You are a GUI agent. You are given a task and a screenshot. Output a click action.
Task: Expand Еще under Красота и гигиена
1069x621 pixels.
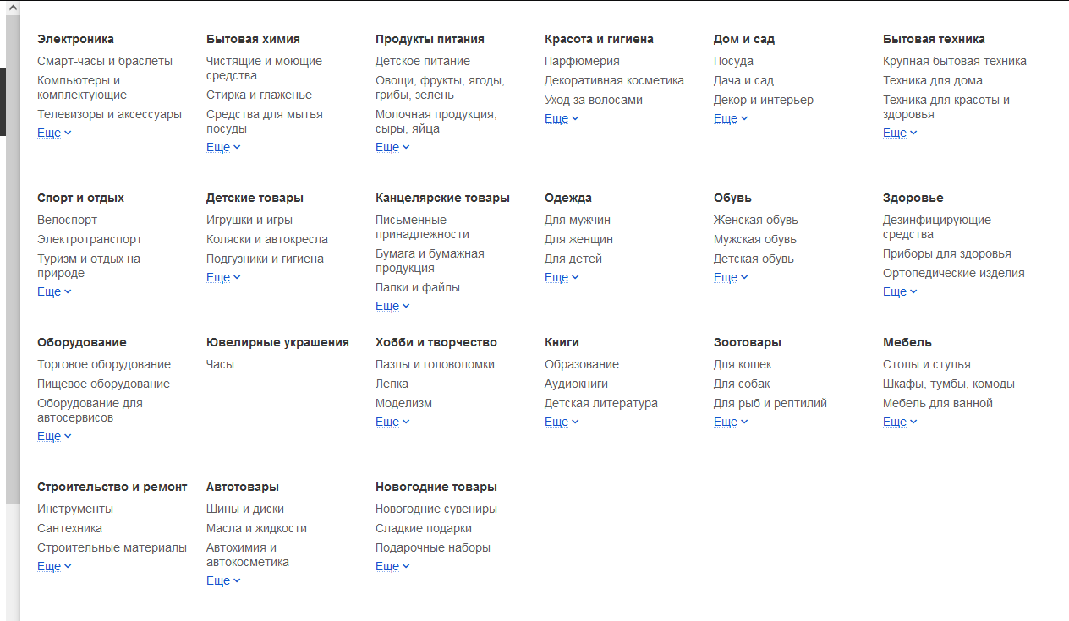[x=562, y=118]
